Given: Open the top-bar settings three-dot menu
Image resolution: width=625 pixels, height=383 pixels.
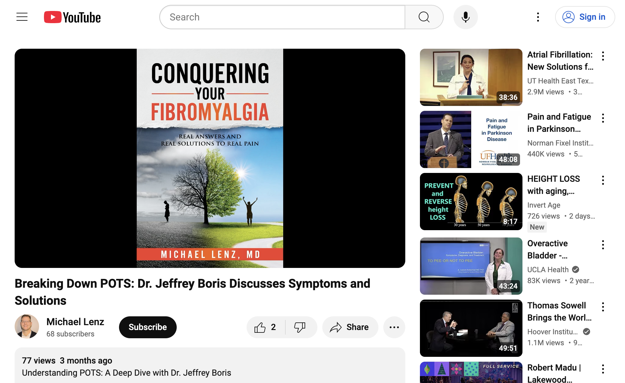Looking at the screenshot, I should coord(538,17).
